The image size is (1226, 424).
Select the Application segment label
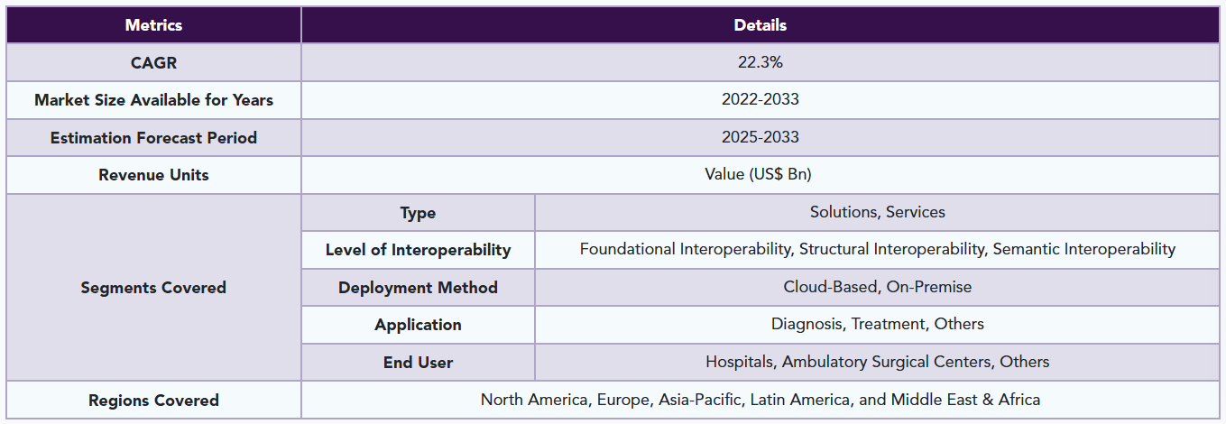point(418,325)
